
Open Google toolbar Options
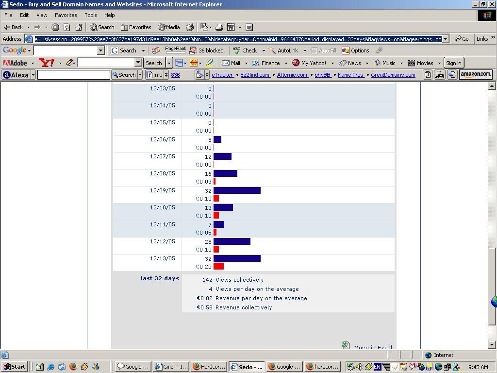[356, 51]
